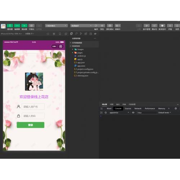
Task: Select the element inspector arrow icon
Action: pyautogui.click(x=102, y=109)
